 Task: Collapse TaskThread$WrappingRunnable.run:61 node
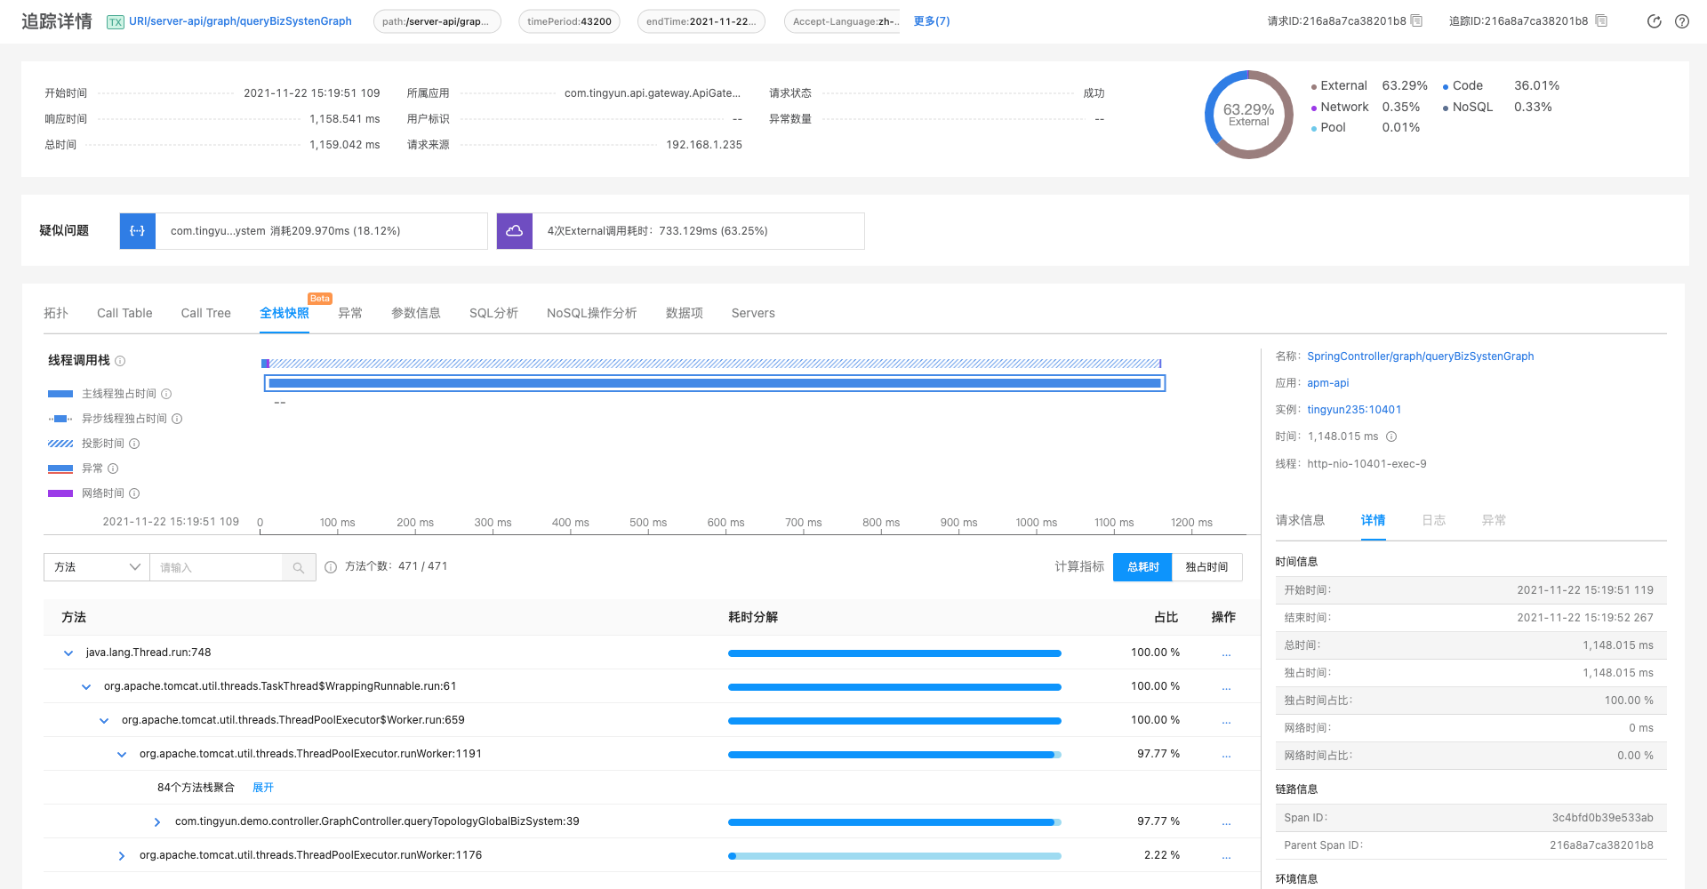(86, 687)
